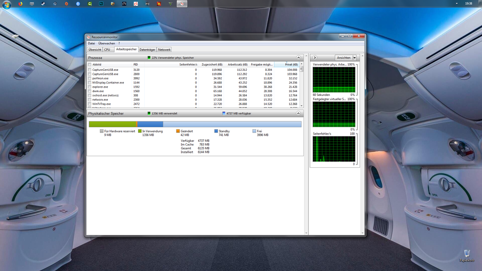Check CaptureGenUSB.exe with PID 2800
Image resolution: width=482 pixels, height=271 pixels.
click(89, 74)
